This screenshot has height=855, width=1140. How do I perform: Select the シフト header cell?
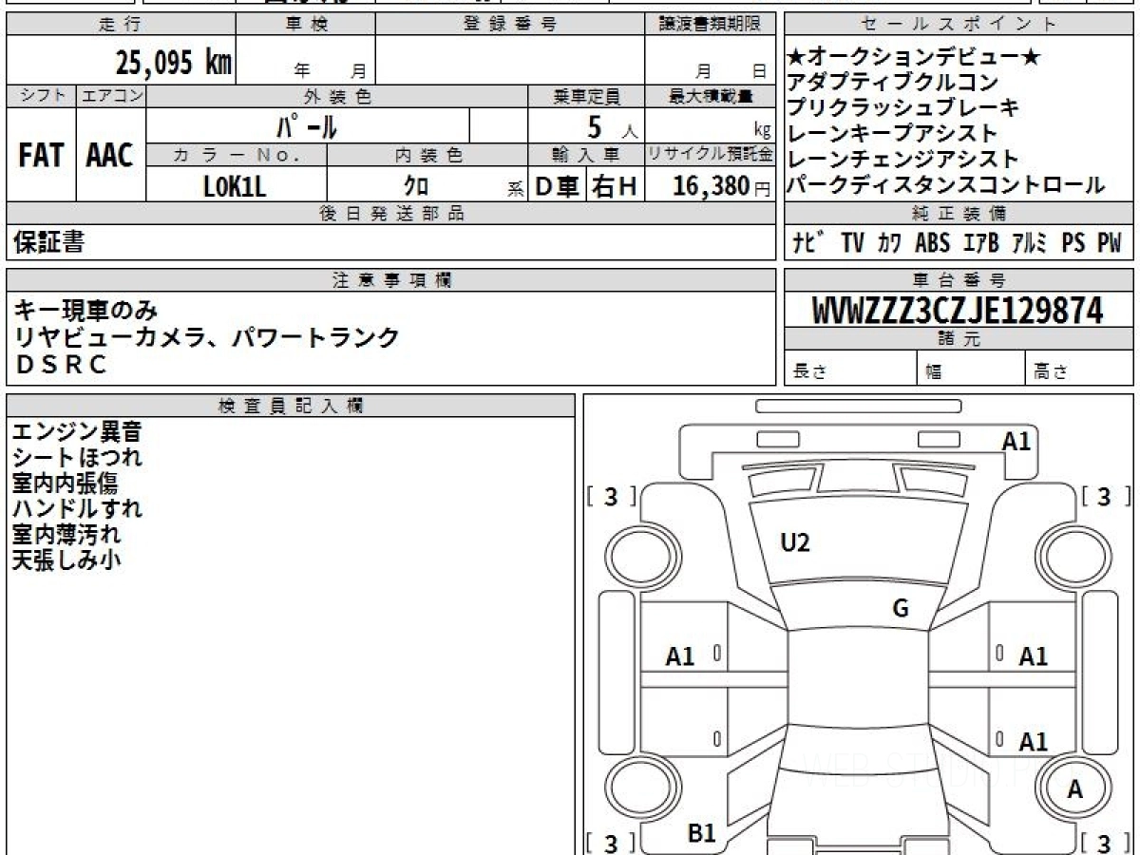(x=41, y=96)
